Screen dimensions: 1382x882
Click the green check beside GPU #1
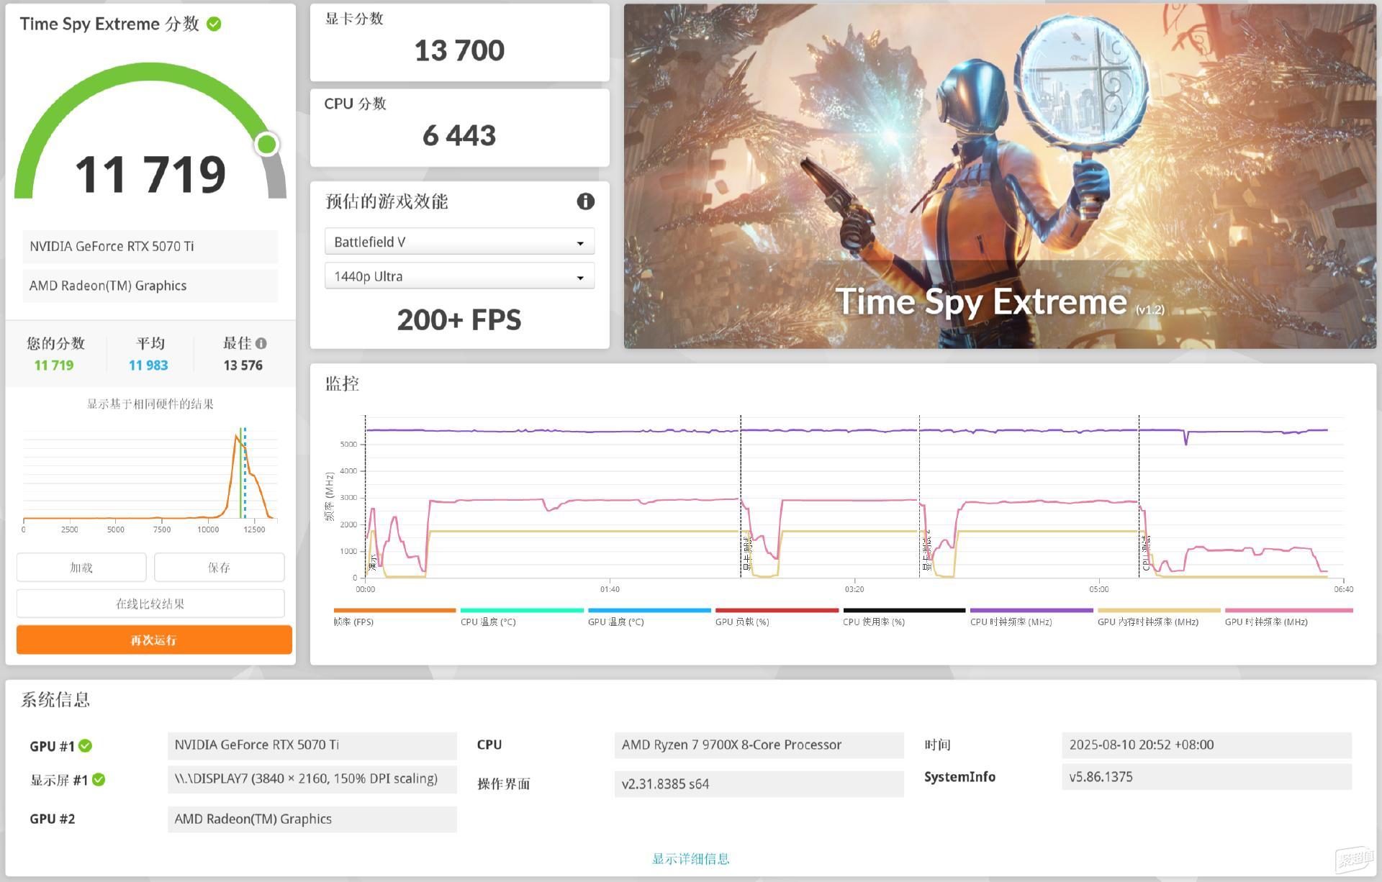85,746
